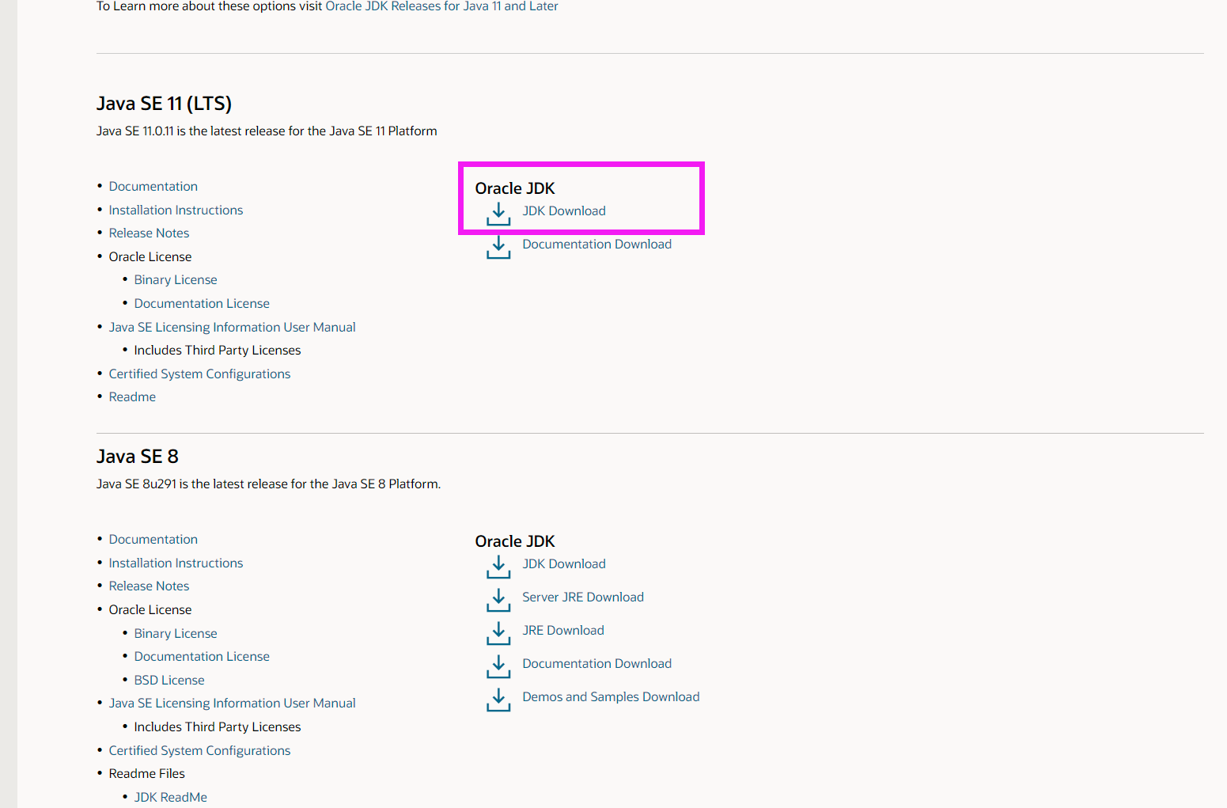Click the download icon beside JRE Download

click(498, 633)
